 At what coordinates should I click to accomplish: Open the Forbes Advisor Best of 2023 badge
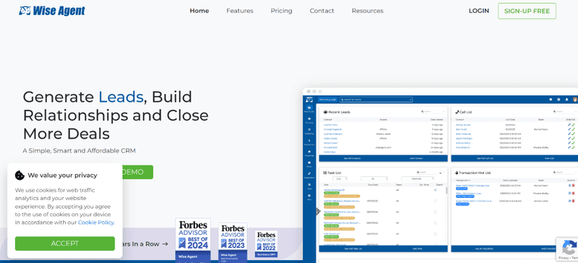(233, 242)
